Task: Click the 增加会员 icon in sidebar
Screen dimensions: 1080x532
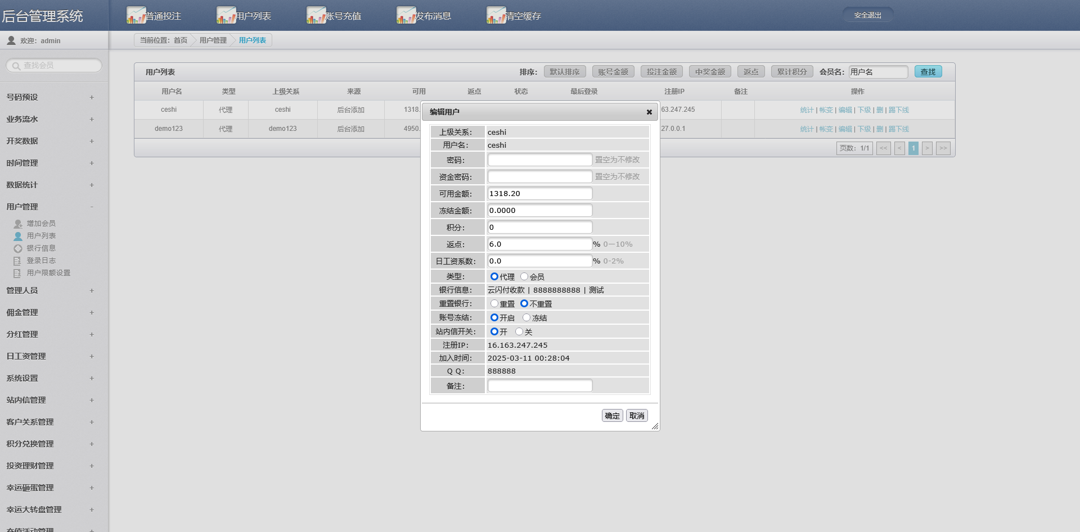Action: pyautogui.click(x=16, y=223)
